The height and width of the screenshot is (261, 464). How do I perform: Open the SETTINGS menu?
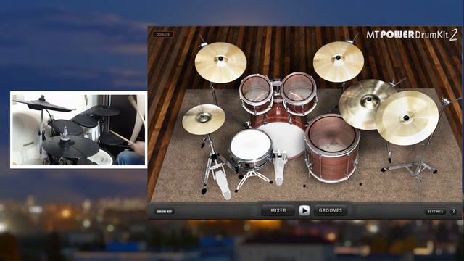click(x=435, y=211)
